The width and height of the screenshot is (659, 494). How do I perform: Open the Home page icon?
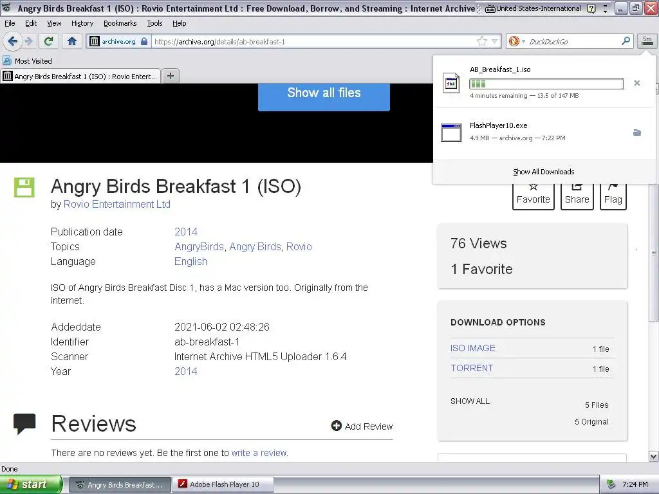pyautogui.click(x=72, y=41)
